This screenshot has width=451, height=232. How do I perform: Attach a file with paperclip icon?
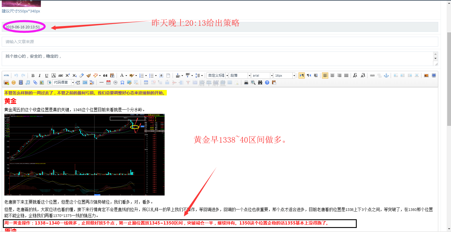[35, 82]
